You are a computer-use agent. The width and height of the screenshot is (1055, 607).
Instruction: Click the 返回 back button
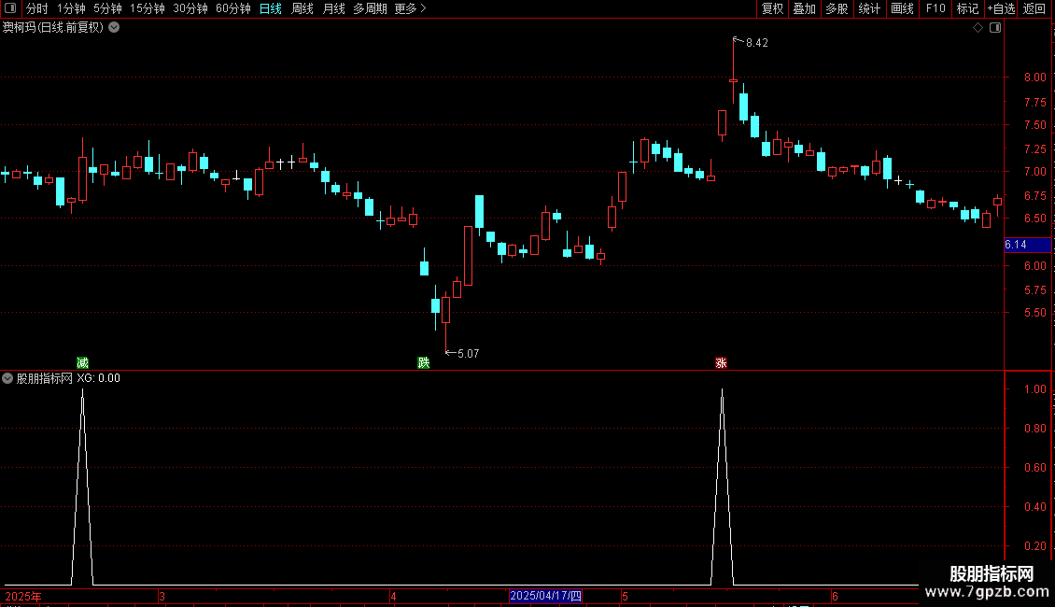(x=1034, y=8)
